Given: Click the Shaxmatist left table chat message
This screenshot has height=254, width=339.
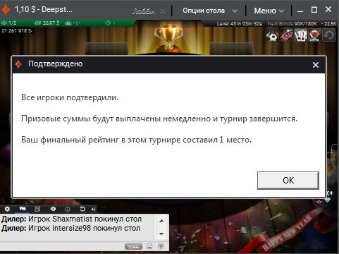Looking at the screenshot, I should 71,219.
